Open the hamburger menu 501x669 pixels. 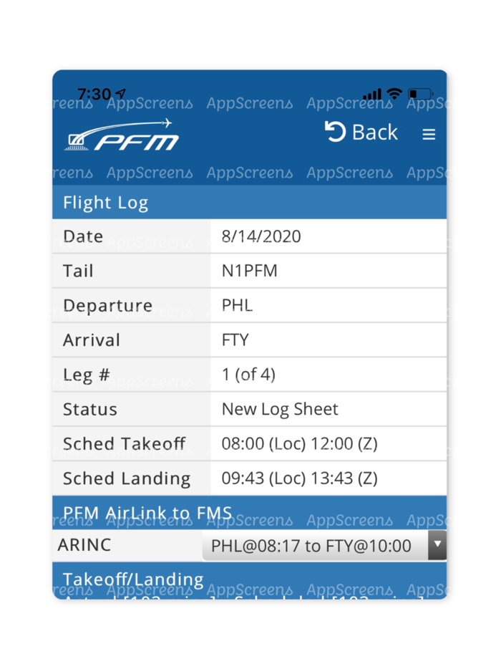click(429, 134)
